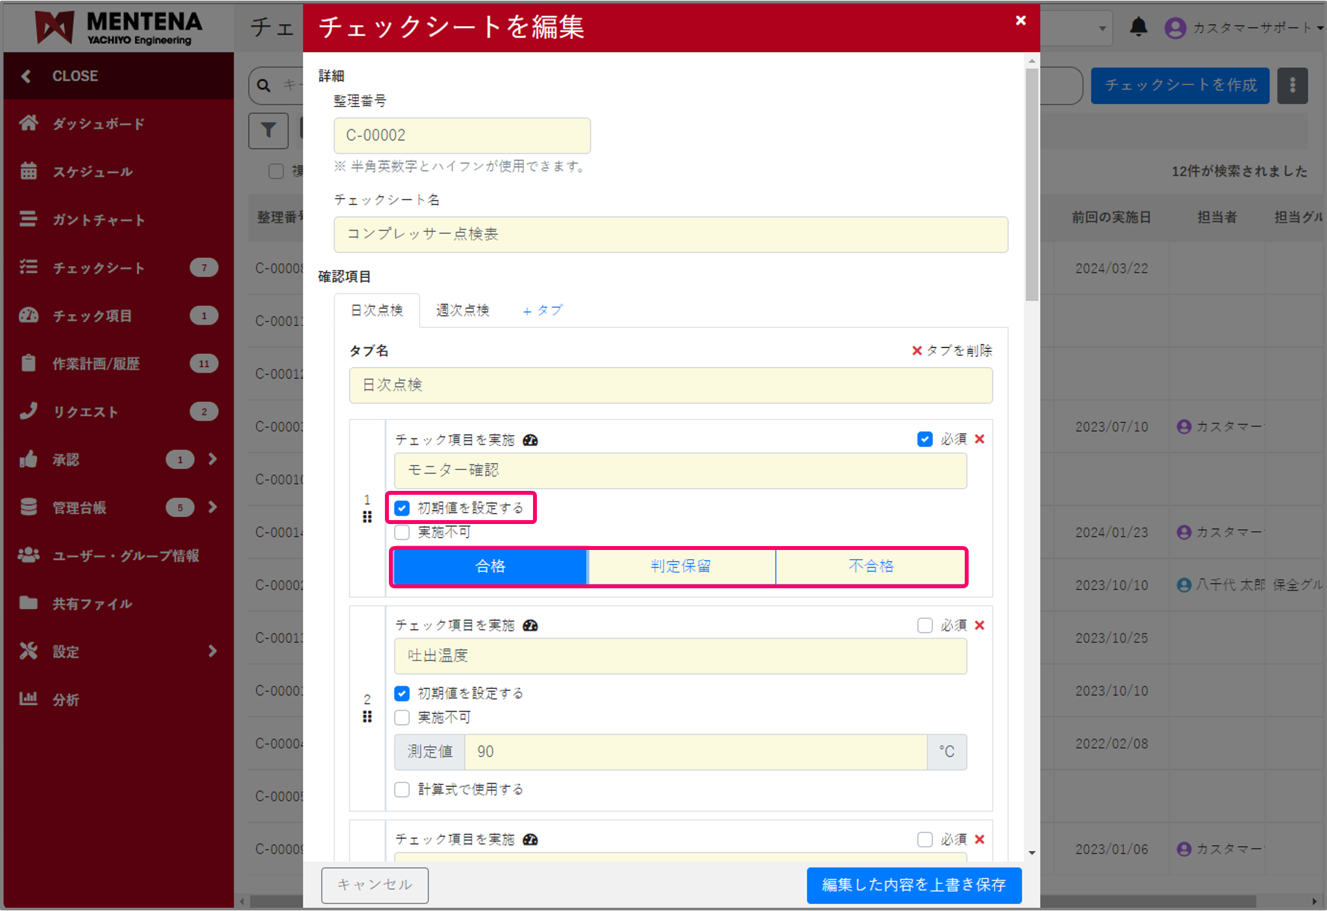The width and height of the screenshot is (1327, 911).
Task: Switch to the 週次点検 tab
Action: [462, 310]
